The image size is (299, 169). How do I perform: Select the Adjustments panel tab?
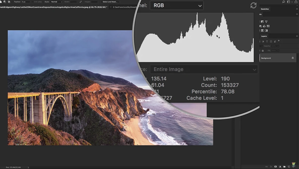coord(260,14)
